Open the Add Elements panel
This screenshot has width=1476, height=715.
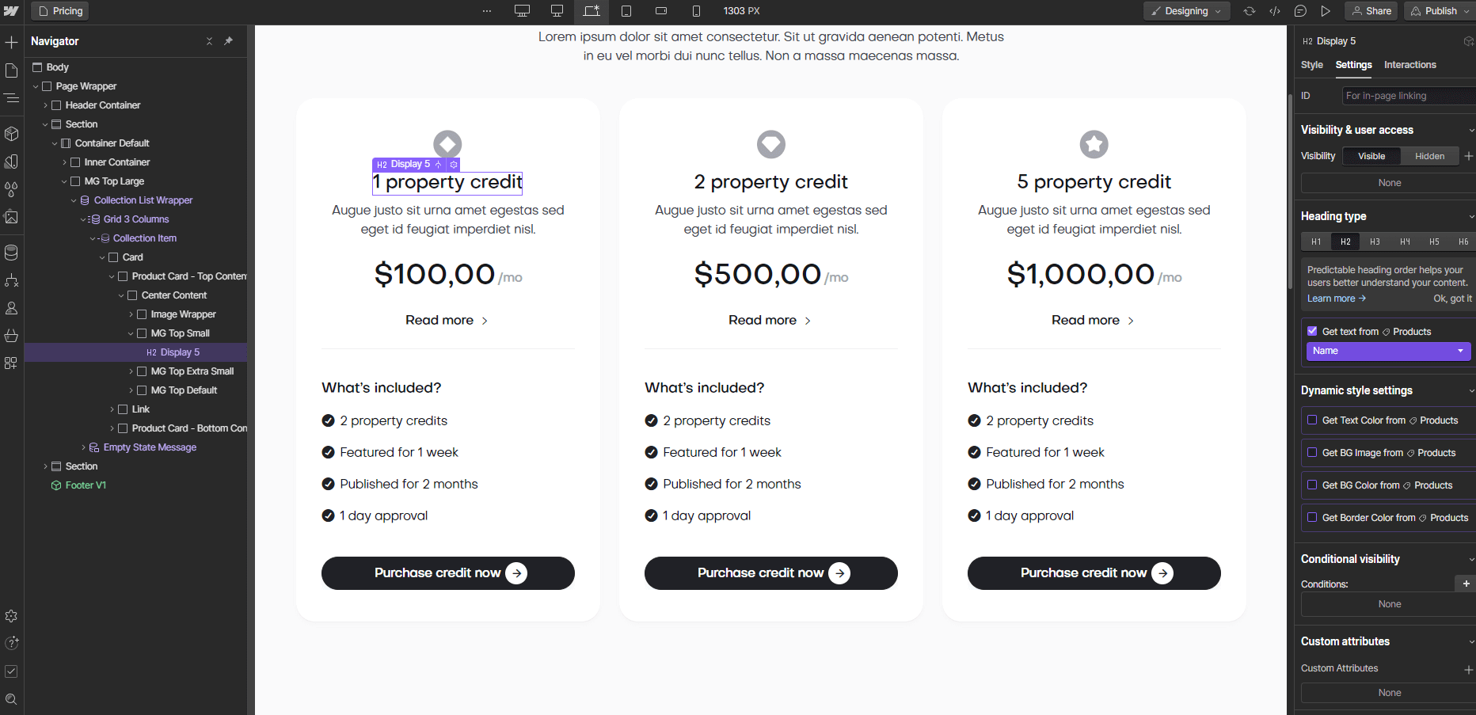pyautogui.click(x=12, y=41)
